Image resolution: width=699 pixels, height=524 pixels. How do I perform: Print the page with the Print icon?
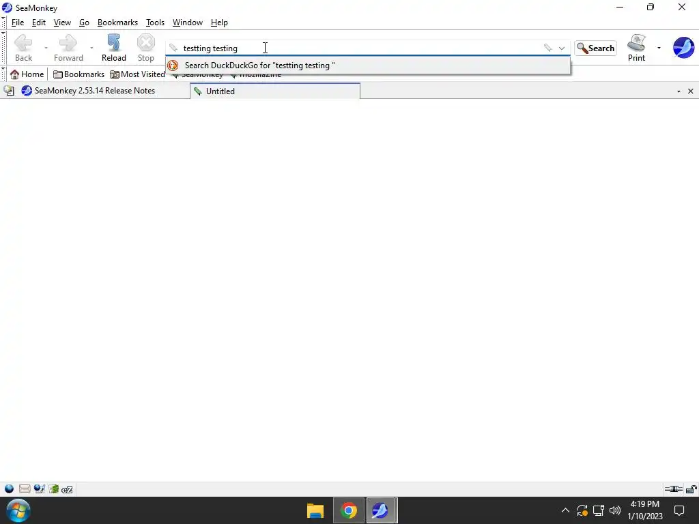[x=636, y=48]
